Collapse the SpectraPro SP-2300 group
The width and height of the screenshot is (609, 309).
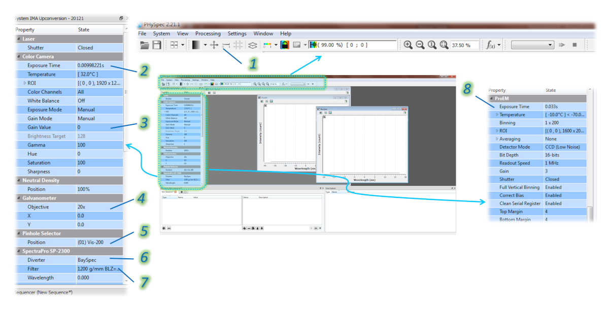pos(19,251)
